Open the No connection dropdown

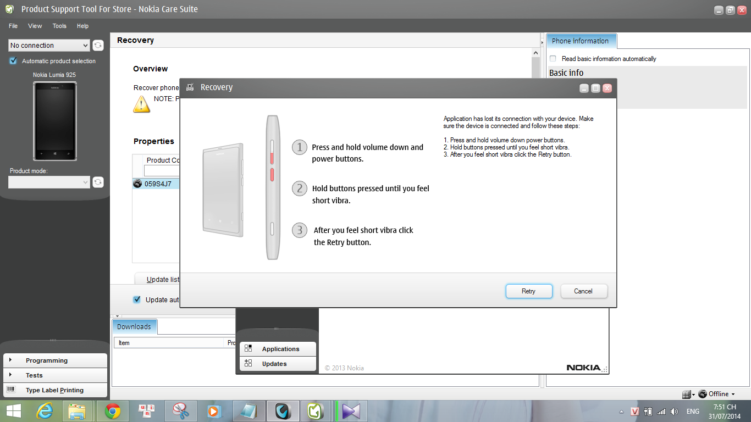click(x=49, y=46)
